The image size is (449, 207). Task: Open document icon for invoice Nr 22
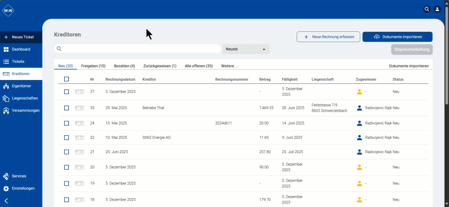coord(80,137)
